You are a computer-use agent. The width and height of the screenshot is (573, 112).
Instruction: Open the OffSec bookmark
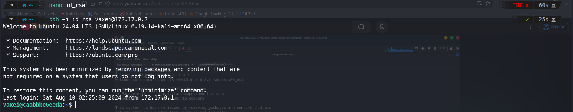coord(246,14)
